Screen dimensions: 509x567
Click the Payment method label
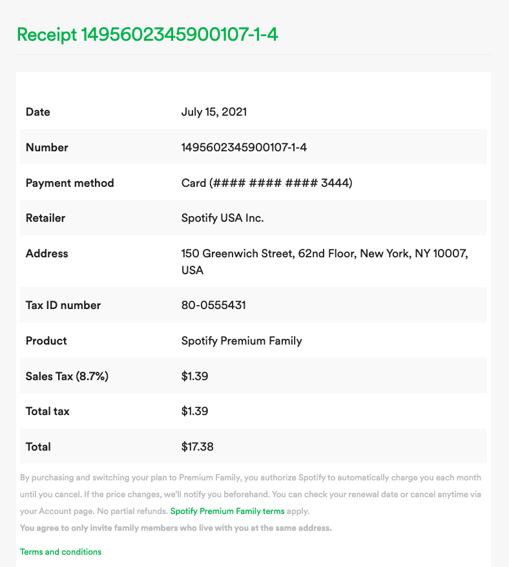click(70, 182)
